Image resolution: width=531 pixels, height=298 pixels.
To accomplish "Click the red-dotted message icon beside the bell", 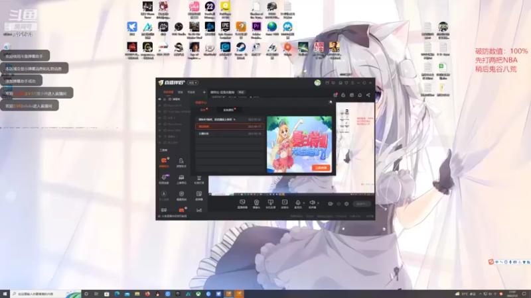I will point(335,95).
